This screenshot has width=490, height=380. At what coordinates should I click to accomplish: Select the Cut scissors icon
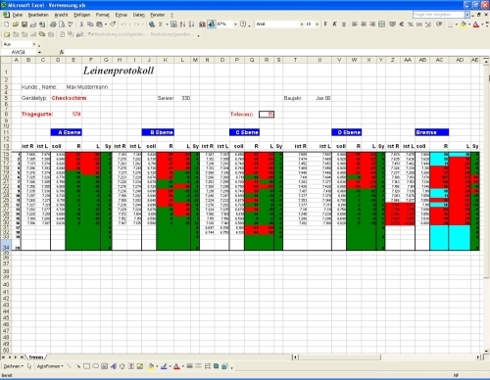point(81,24)
